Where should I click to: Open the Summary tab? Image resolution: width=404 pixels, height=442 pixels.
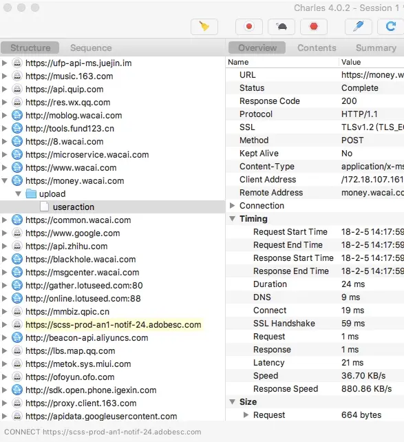click(376, 48)
